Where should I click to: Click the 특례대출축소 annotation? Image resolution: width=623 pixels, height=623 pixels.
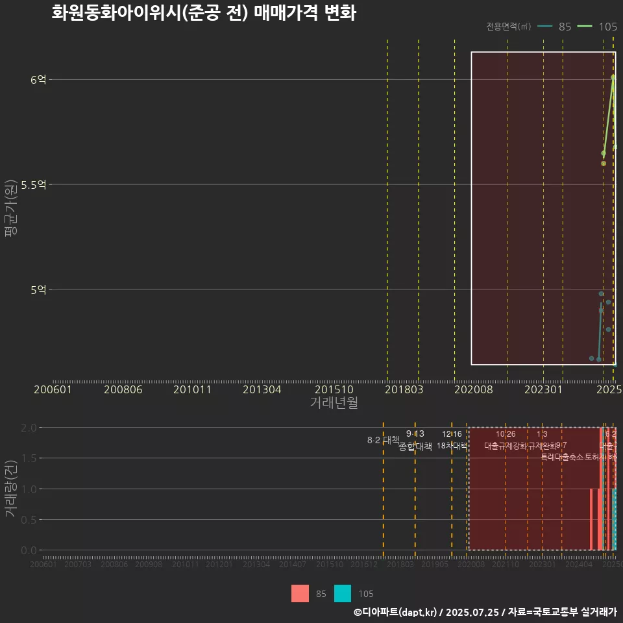point(561,457)
